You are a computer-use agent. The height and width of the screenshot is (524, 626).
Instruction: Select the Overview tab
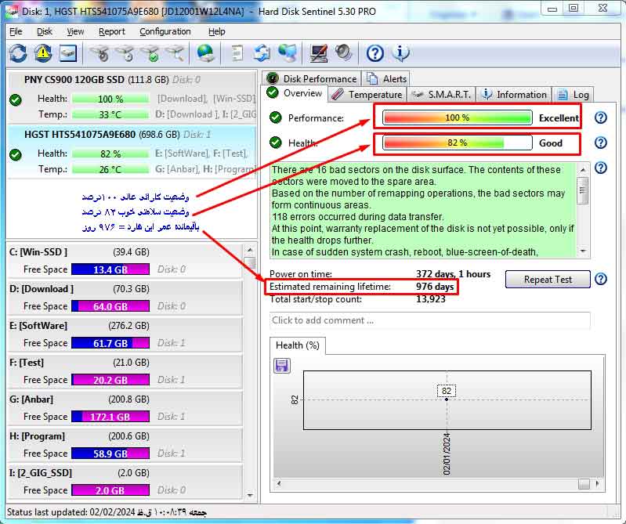coord(295,93)
